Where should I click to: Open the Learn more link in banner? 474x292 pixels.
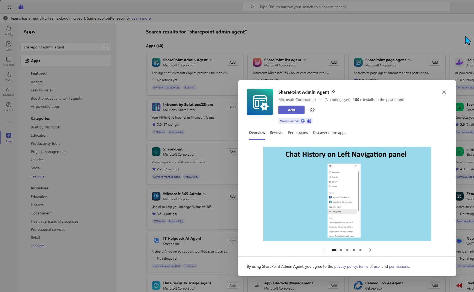141,18
